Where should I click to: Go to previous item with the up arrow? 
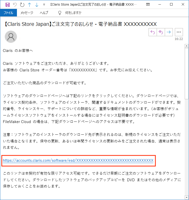pos(29,5)
